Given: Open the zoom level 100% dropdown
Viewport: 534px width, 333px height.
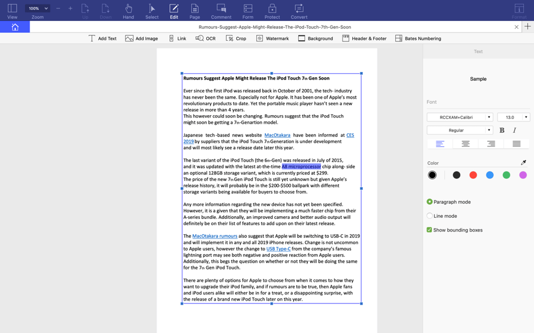Looking at the screenshot, I should coord(38,8).
